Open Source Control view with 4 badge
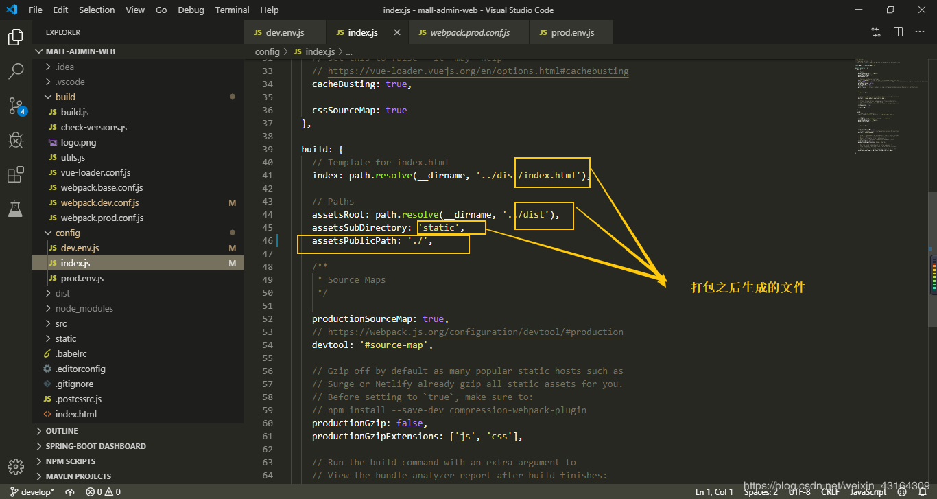The width and height of the screenshot is (937, 499). (x=16, y=106)
